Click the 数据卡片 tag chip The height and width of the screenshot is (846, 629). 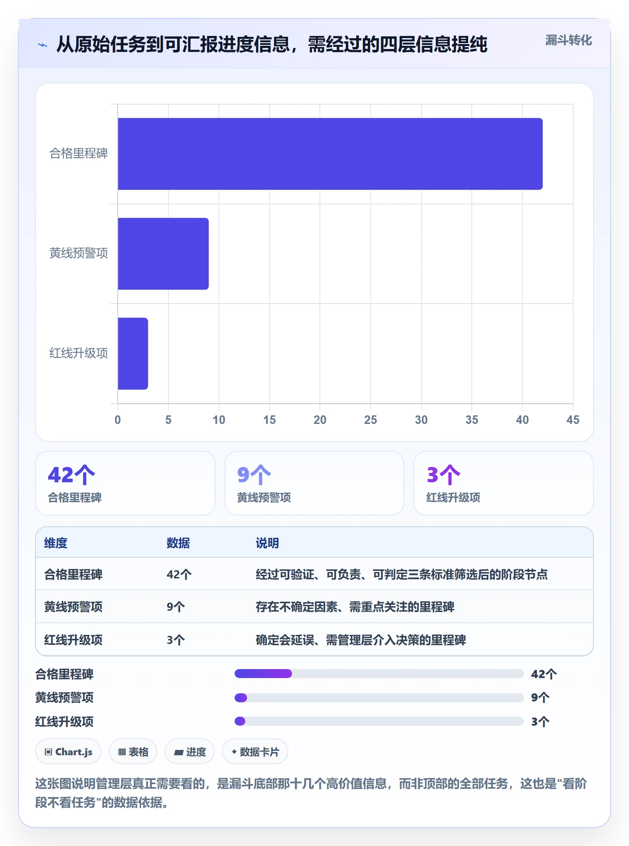pyautogui.click(x=255, y=752)
